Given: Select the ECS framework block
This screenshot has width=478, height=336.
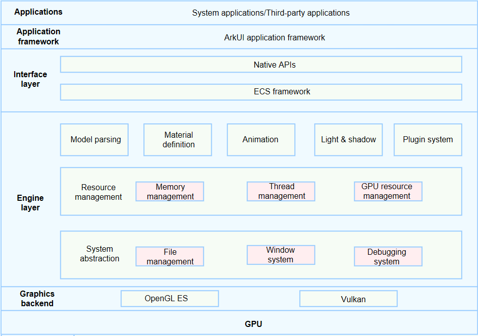Looking at the screenshot, I should (261, 92).
